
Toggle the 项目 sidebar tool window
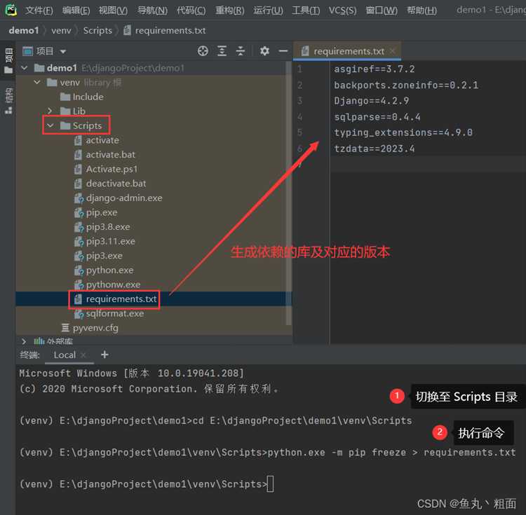8,61
